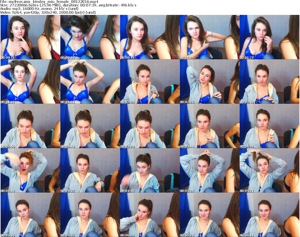Click the thumbnail stamped 00:02:56
The image size is (300, 237).
pos(30,126)
